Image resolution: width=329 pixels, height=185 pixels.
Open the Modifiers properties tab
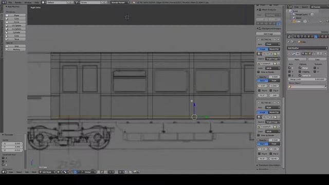(x=316, y=36)
